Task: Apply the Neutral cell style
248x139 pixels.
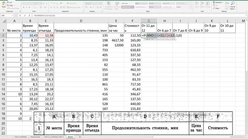Action: [x=169, y=3]
